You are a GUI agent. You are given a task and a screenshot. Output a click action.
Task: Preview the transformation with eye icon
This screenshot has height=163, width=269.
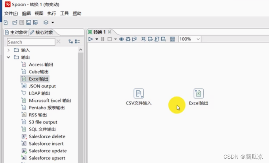121,39
